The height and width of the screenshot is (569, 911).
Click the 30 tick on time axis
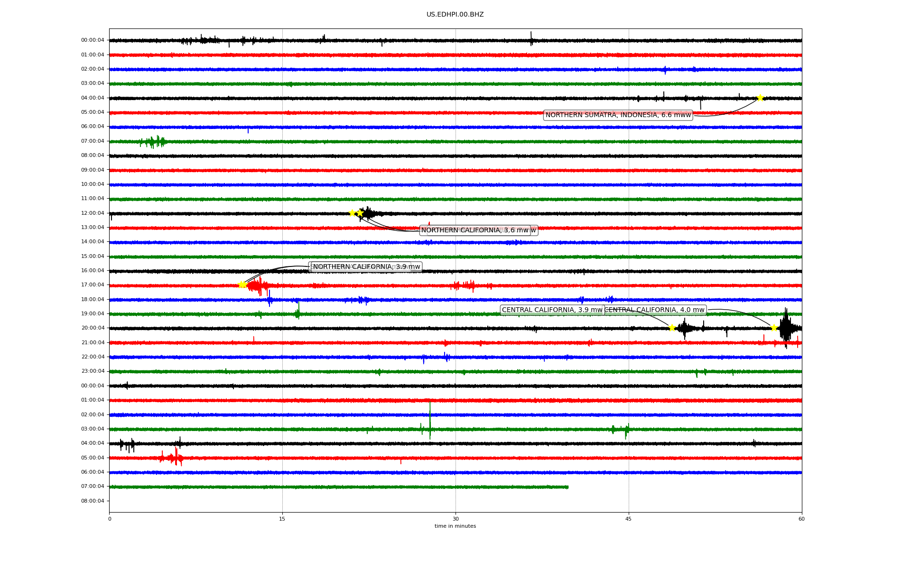(x=455, y=519)
